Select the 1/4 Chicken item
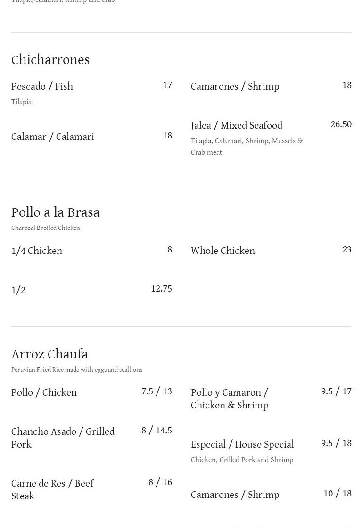Screen dimensions: 363x529 pos(37,251)
